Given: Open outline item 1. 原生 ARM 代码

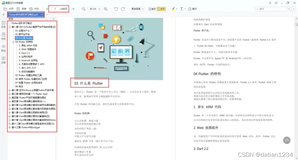Looking at the screenshot, I should pyautogui.click(x=28, y=46).
